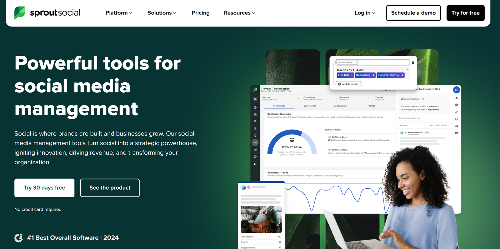
Task: Switch to the Performance tab
Action: point(279,106)
